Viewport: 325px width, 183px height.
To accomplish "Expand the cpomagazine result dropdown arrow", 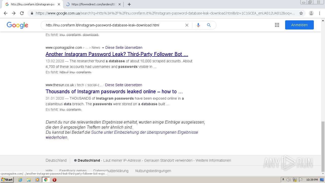I will 103,48.
